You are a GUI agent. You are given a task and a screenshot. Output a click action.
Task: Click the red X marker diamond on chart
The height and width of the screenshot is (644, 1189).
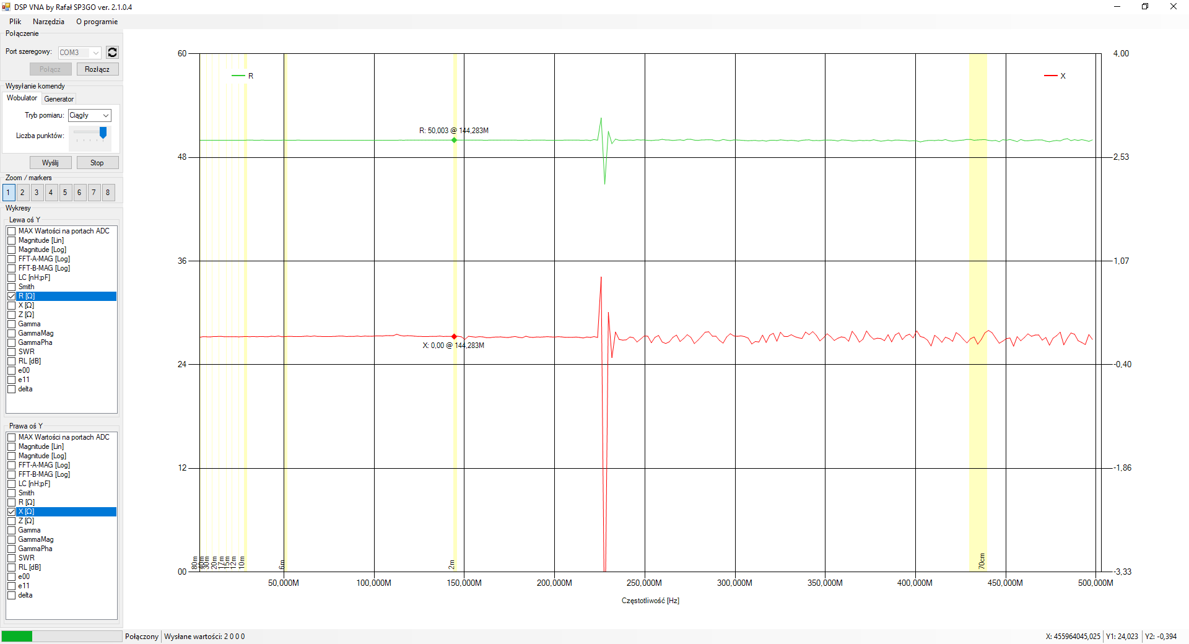click(x=454, y=336)
